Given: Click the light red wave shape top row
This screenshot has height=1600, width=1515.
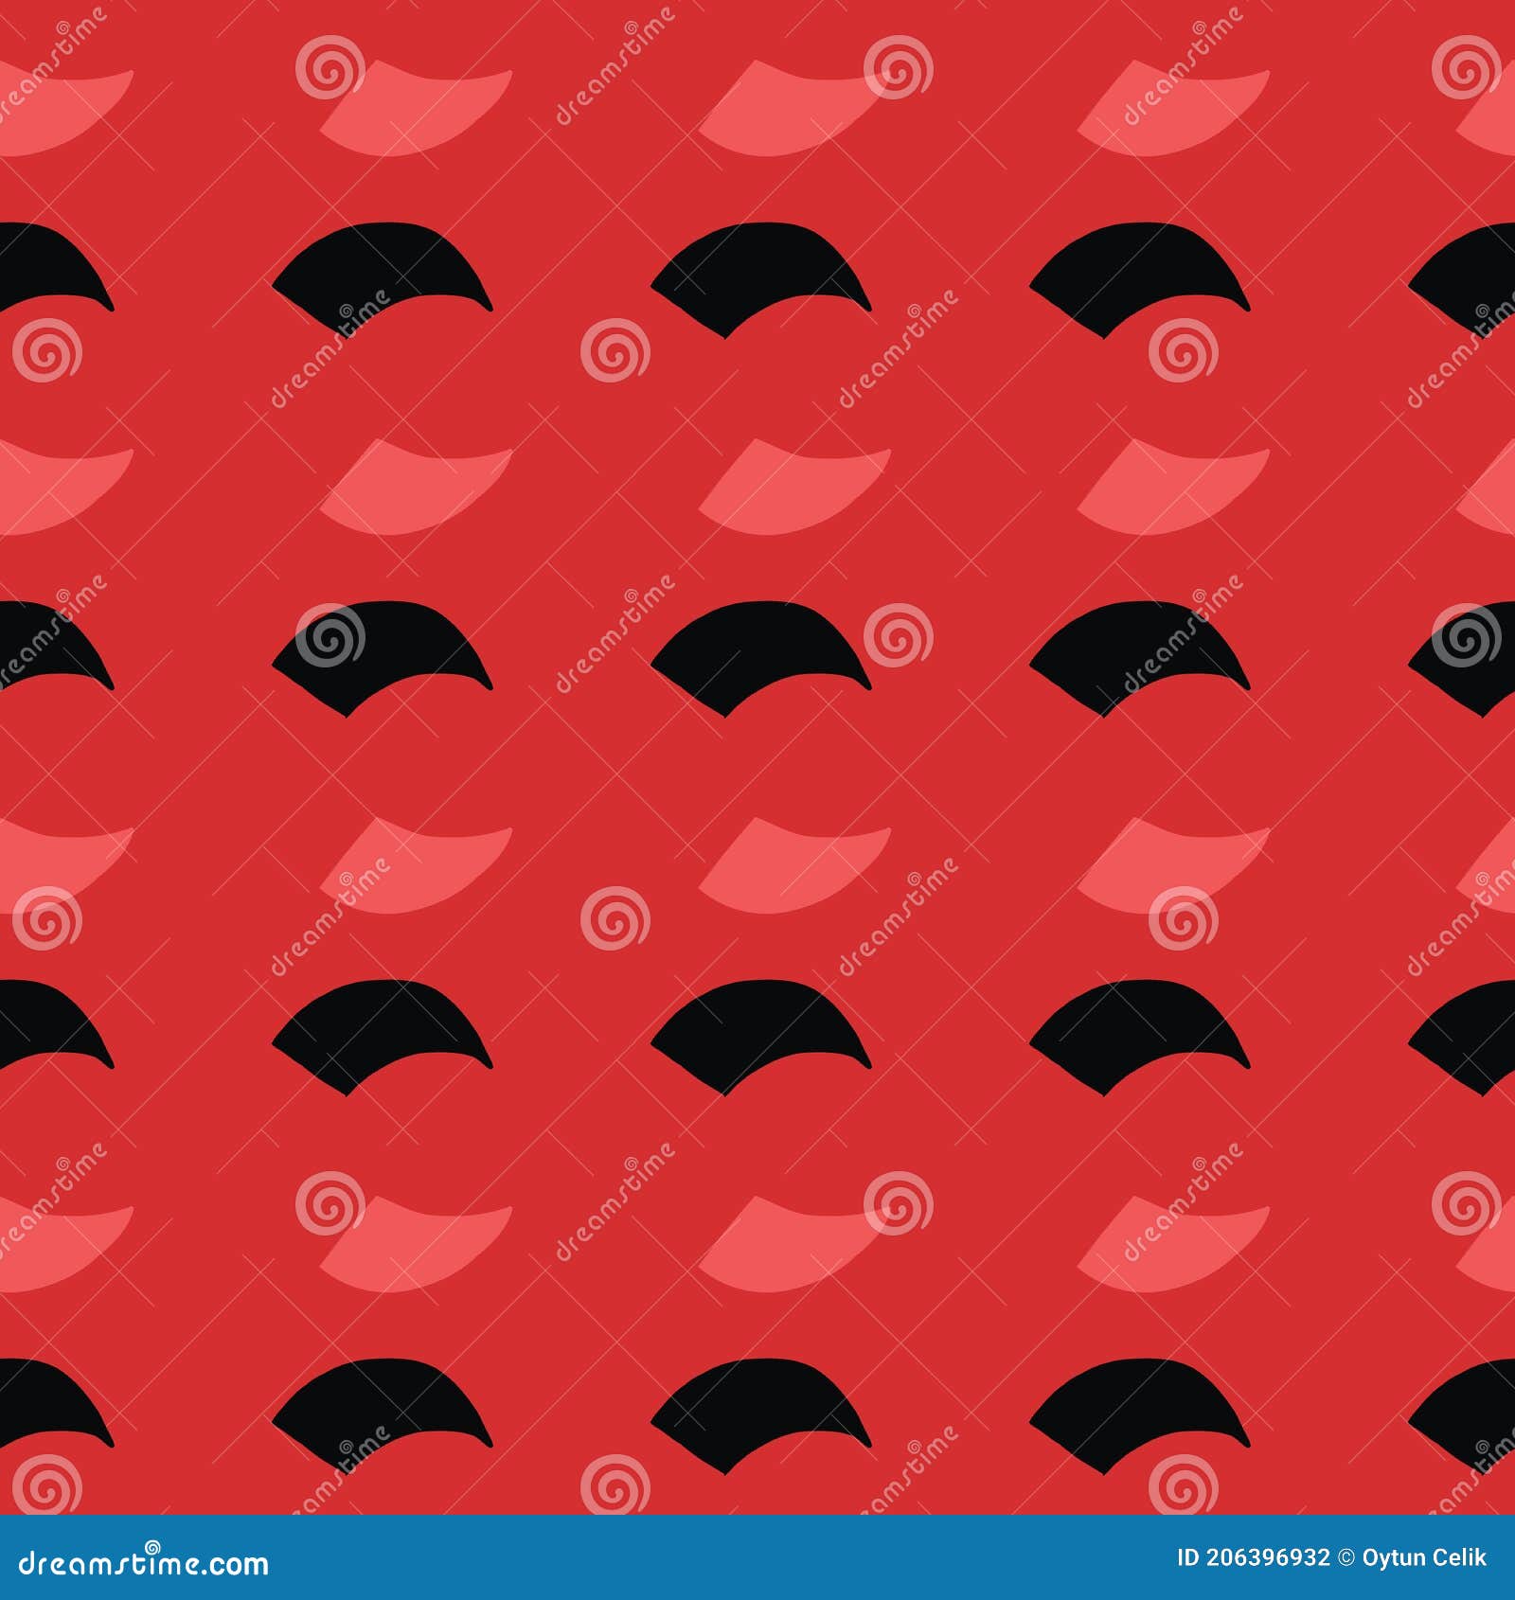Looking at the screenshot, I should (417, 104).
